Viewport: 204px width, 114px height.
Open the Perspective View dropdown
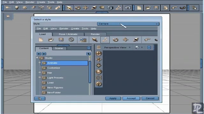click(117, 47)
